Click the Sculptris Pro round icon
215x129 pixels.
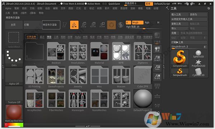click(x=121, y=25)
